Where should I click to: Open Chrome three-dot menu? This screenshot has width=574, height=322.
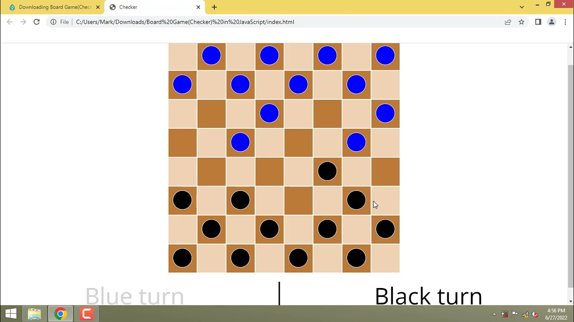click(565, 22)
